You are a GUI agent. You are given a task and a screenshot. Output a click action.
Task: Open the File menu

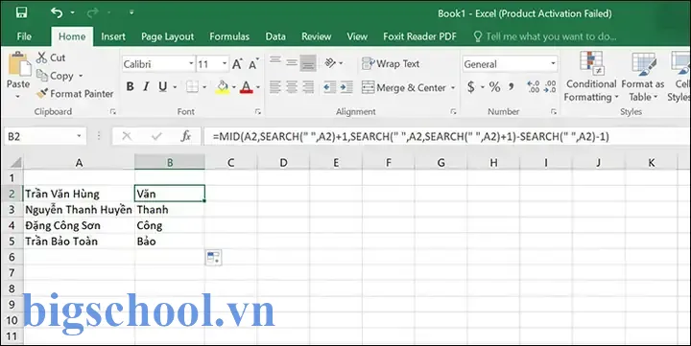tap(24, 36)
